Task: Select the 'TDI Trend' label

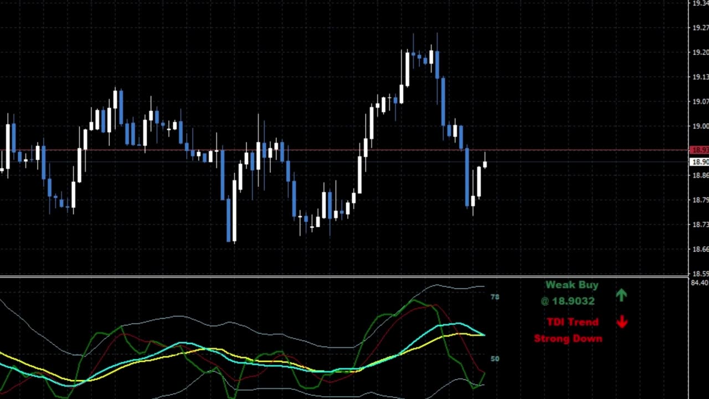Action: click(572, 322)
